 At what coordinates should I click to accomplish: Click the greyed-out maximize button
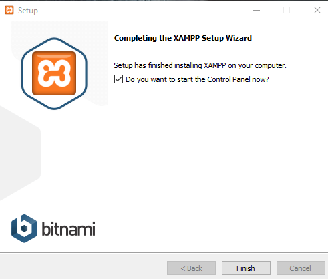tap(287, 10)
